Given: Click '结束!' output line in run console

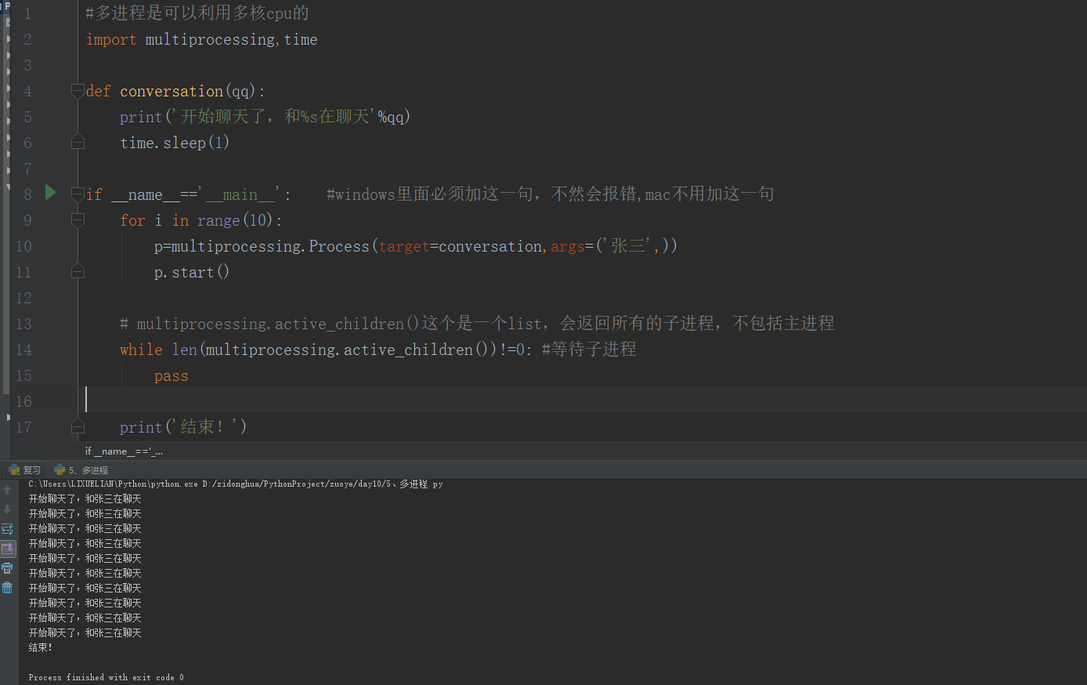Looking at the screenshot, I should pos(41,647).
